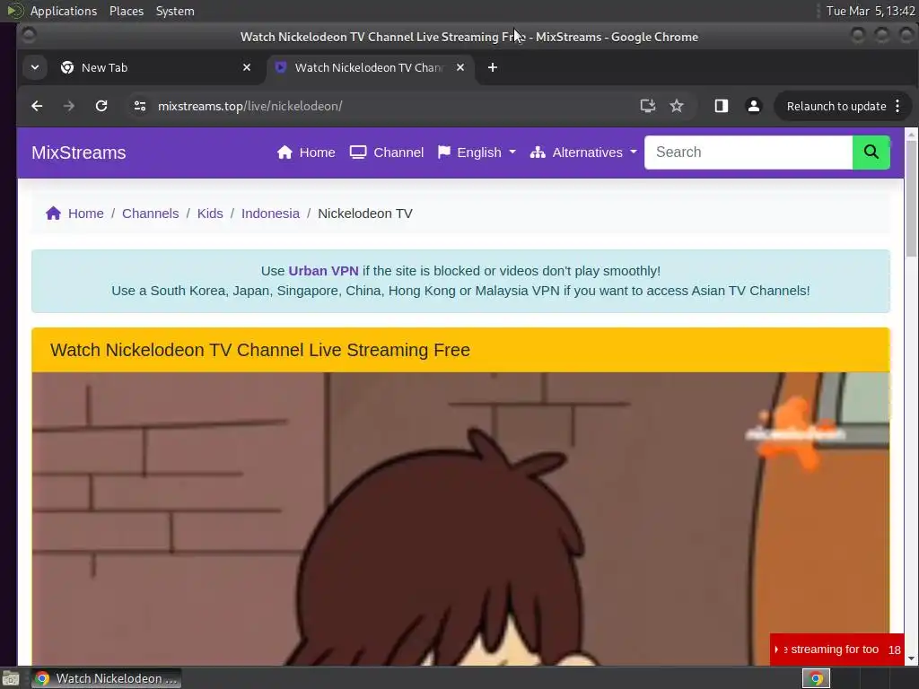Open the Indonesia breadcrumb link
The image size is (919, 689).
(x=270, y=214)
